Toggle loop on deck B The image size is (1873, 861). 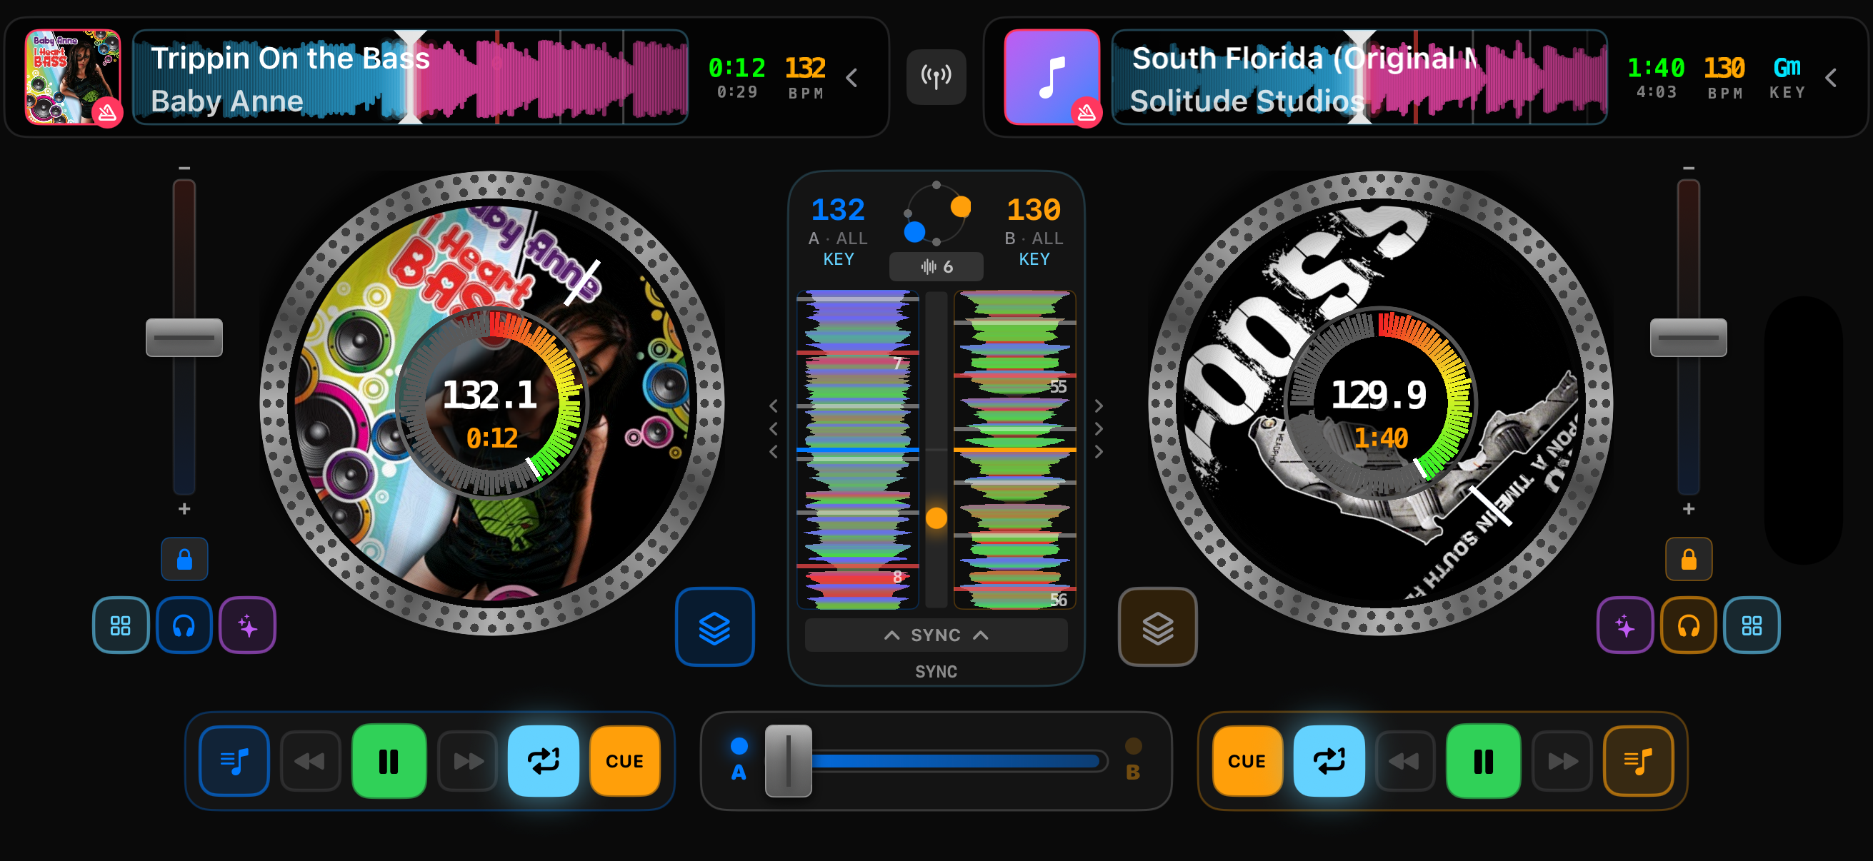click(1329, 761)
